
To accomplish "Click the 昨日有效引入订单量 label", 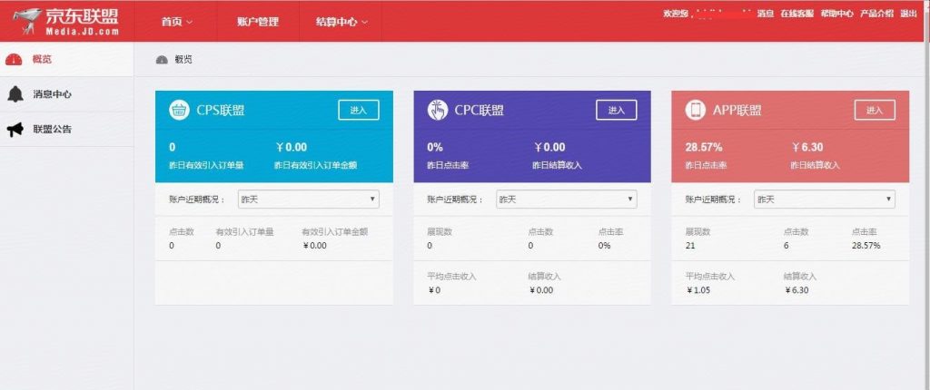I will click(x=206, y=165).
